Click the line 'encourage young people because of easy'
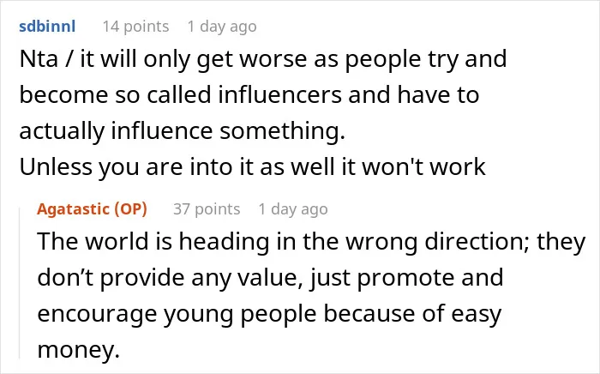 click(269, 315)
